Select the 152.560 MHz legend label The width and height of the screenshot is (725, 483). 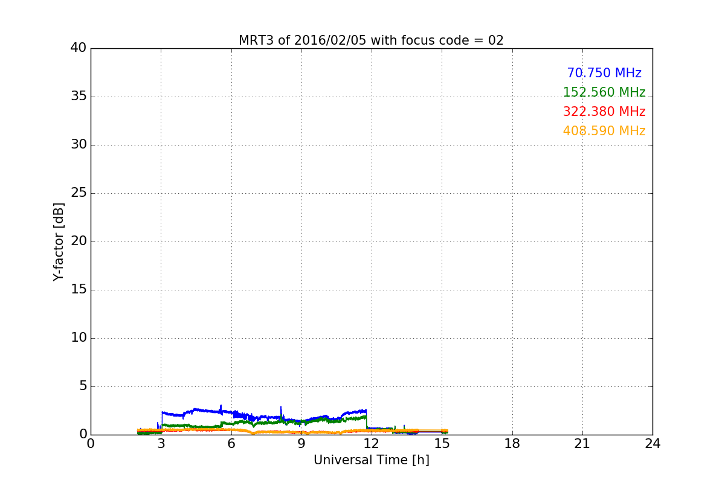[604, 92]
